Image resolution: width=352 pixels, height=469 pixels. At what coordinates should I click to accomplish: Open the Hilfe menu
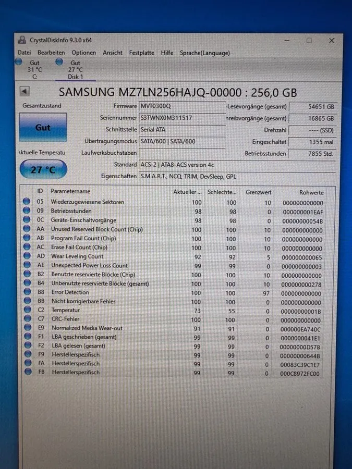tap(167, 53)
